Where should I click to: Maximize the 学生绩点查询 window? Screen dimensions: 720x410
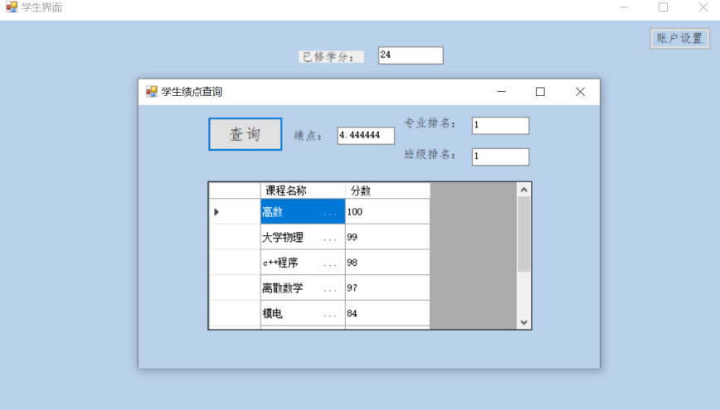[541, 92]
